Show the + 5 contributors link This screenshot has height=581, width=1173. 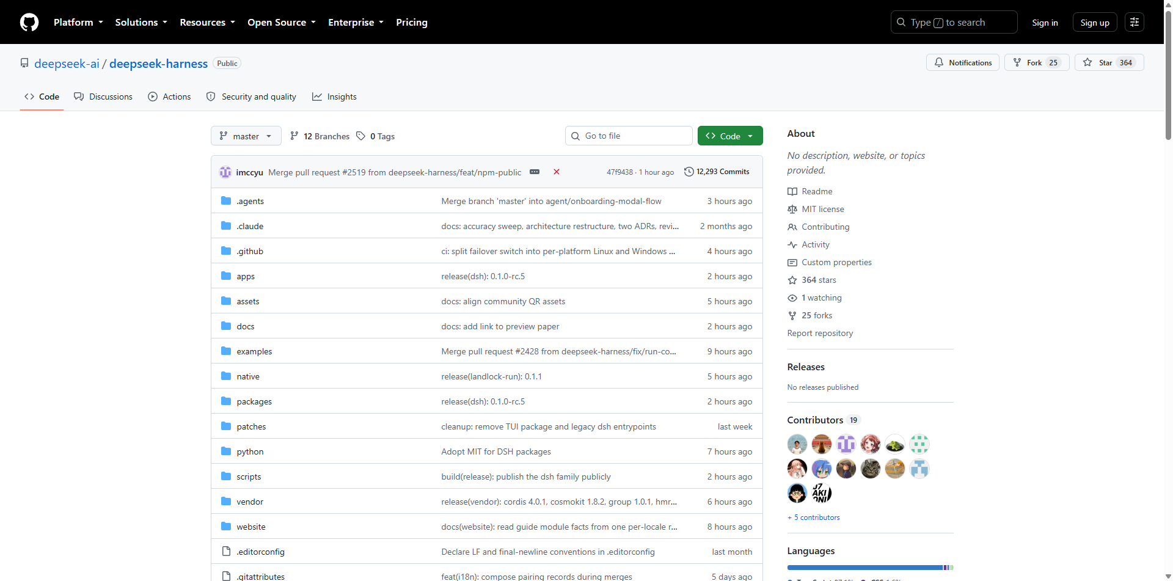click(x=814, y=517)
